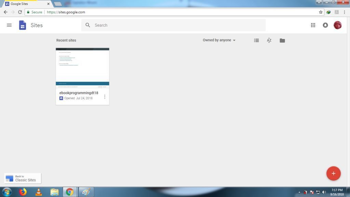Click the globe extension icon
Image resolution: width=350 pixels, height=197 pixels.
(328, 12)
